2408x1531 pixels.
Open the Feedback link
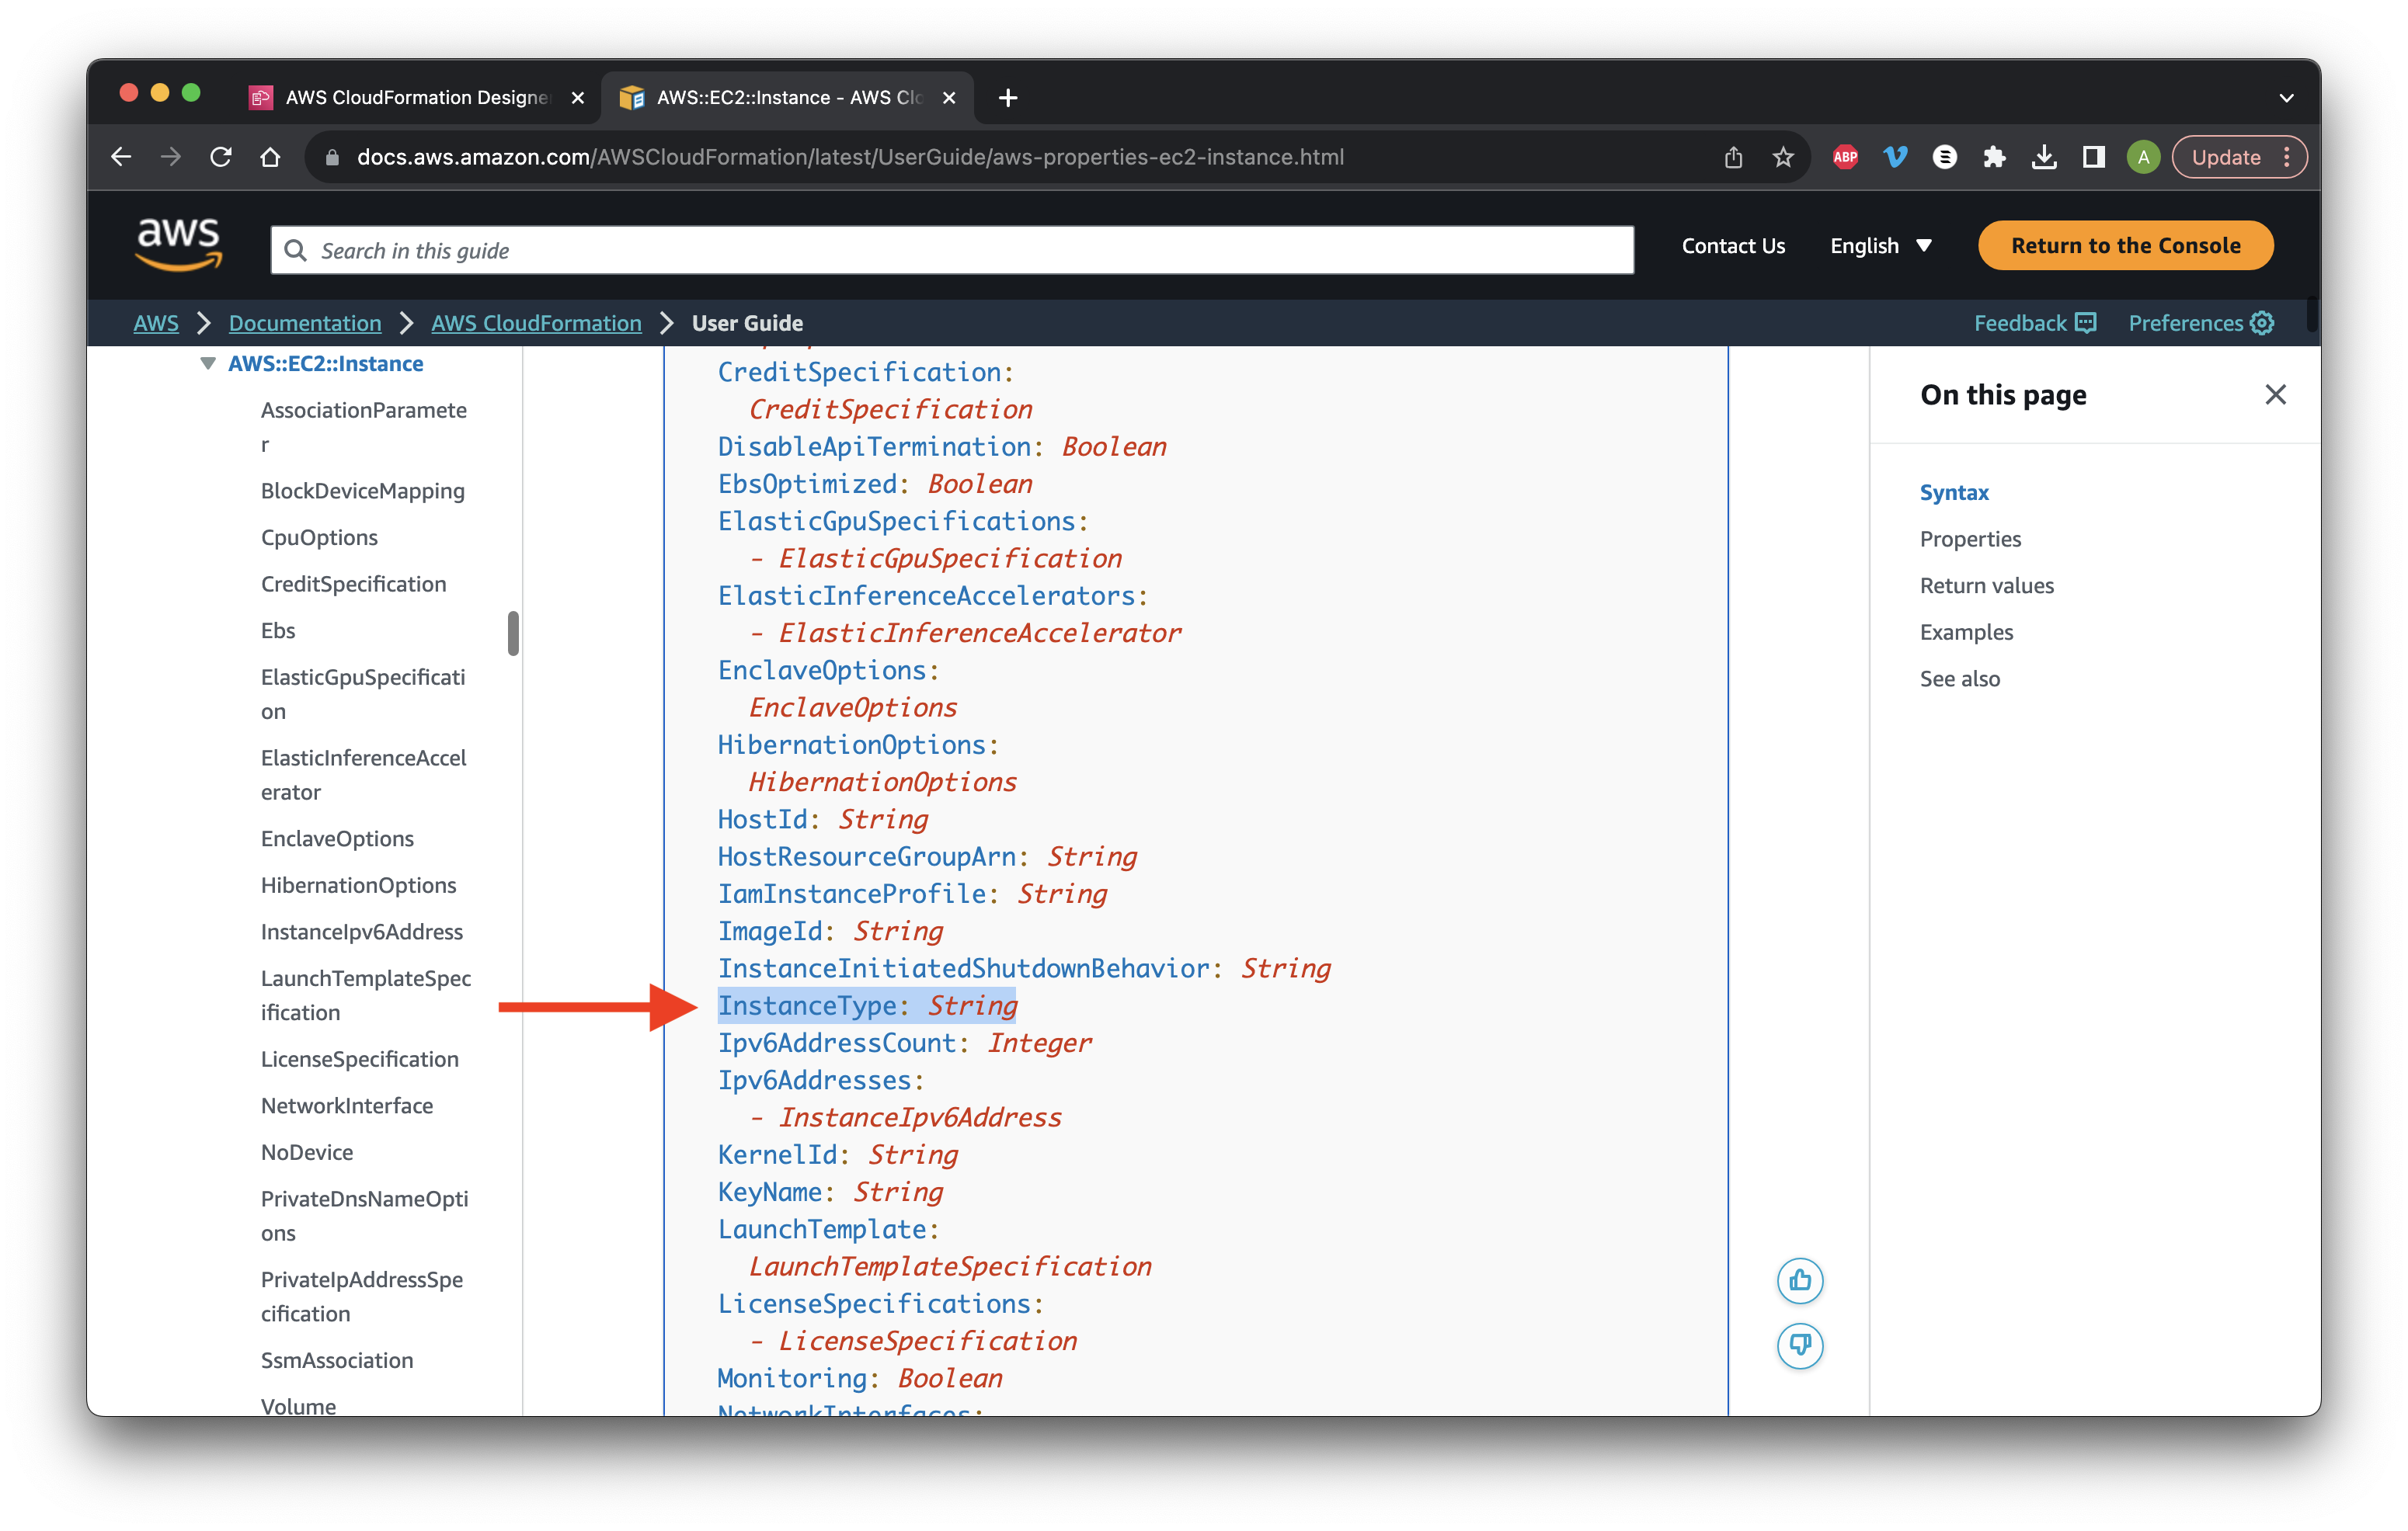tap(2035, 323)
